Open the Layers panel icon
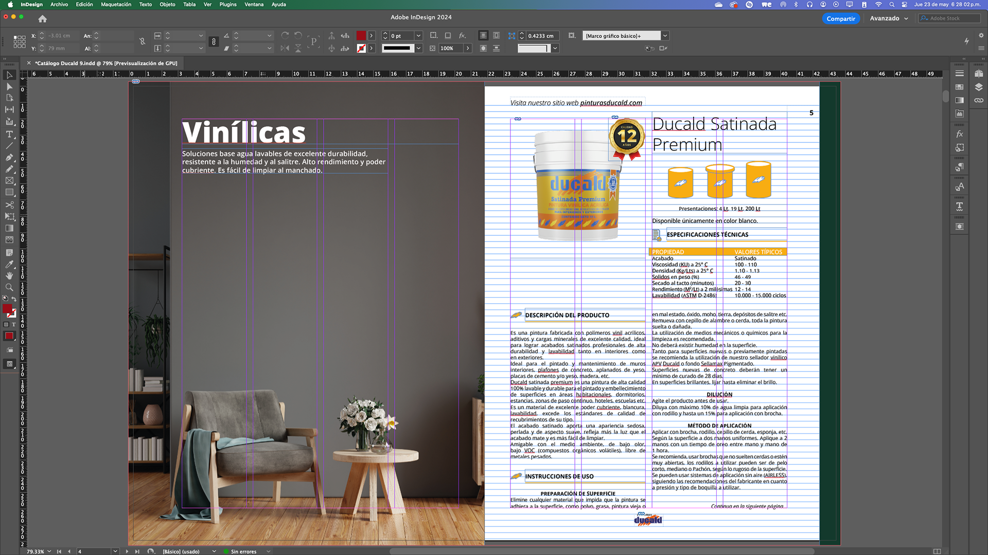This screenshot has width=988, height=555. point(979,87)
